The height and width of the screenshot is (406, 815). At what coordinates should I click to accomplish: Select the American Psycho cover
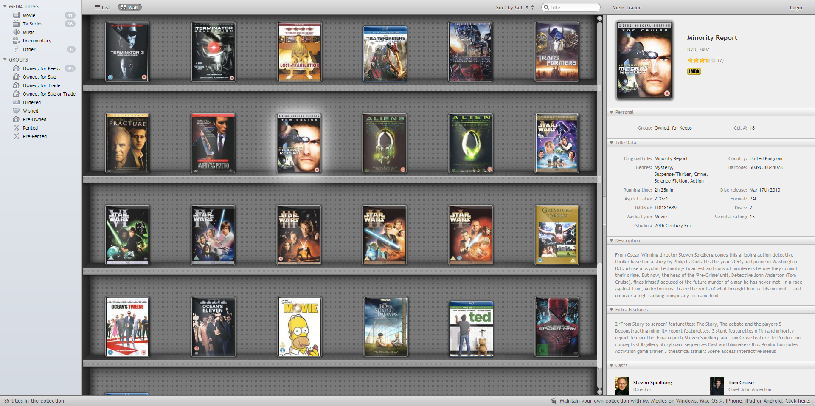[x=213, y=143]
